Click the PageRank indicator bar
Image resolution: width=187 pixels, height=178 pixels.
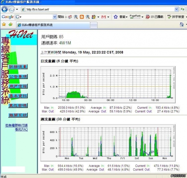(135, 17)
